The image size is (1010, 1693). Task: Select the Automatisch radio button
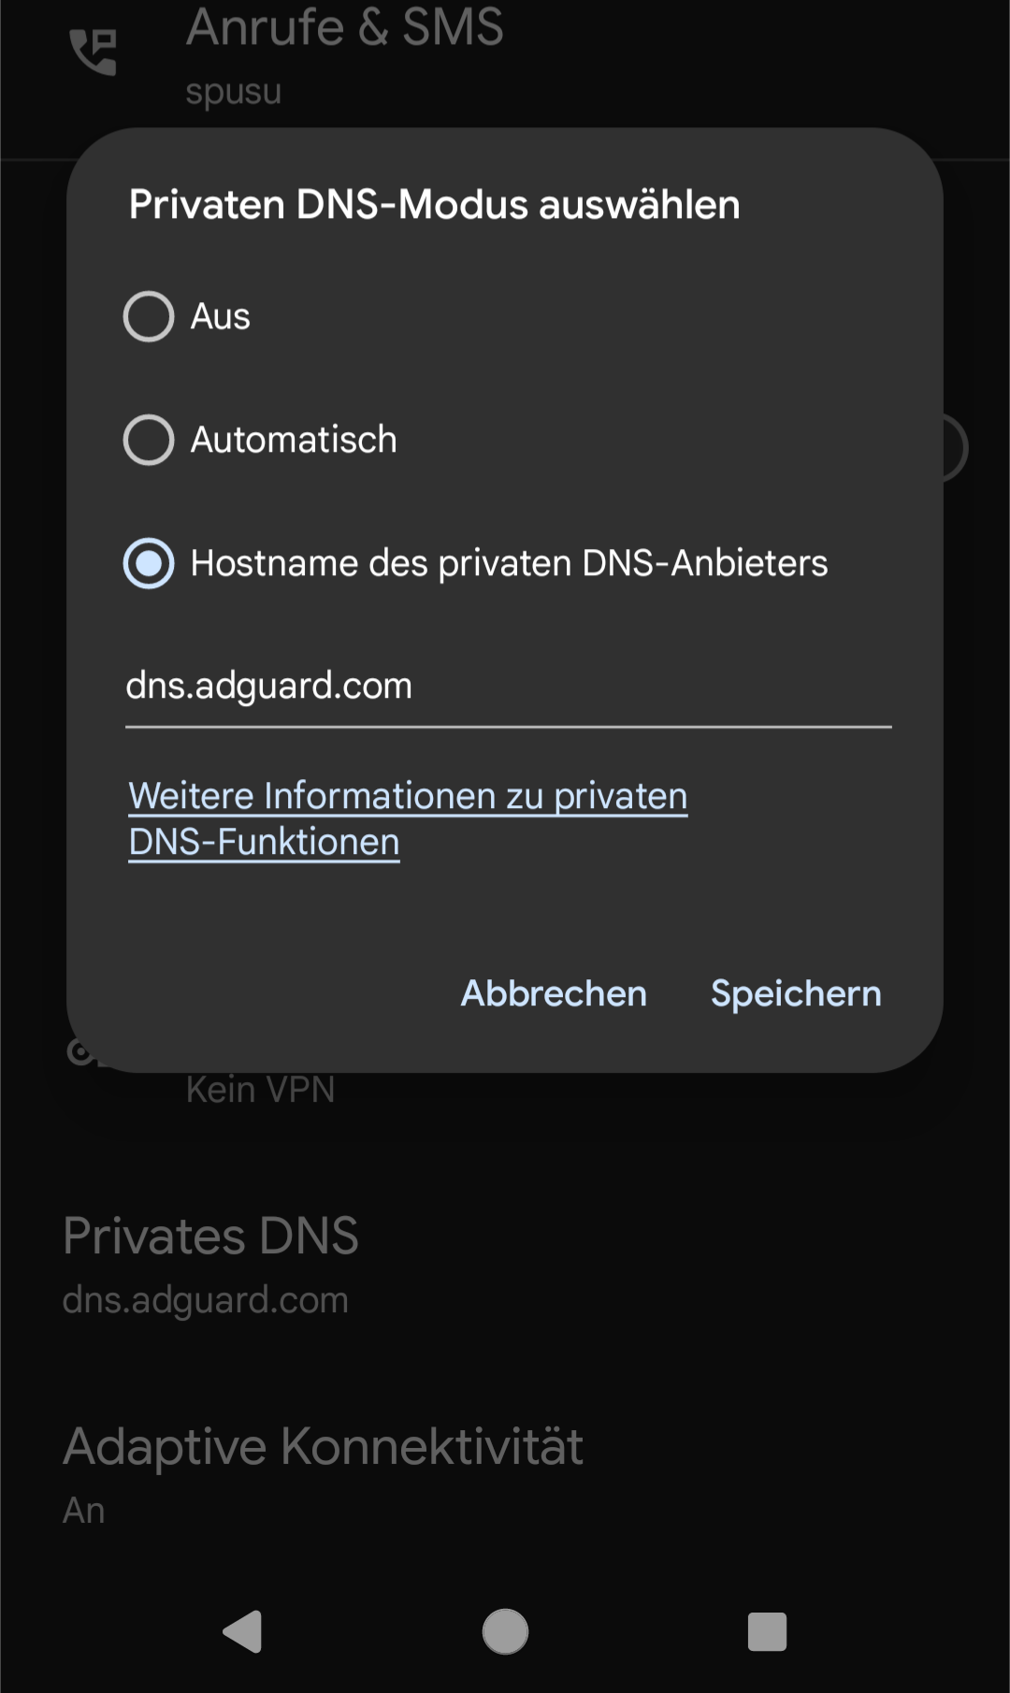click(x=149, y=440)
